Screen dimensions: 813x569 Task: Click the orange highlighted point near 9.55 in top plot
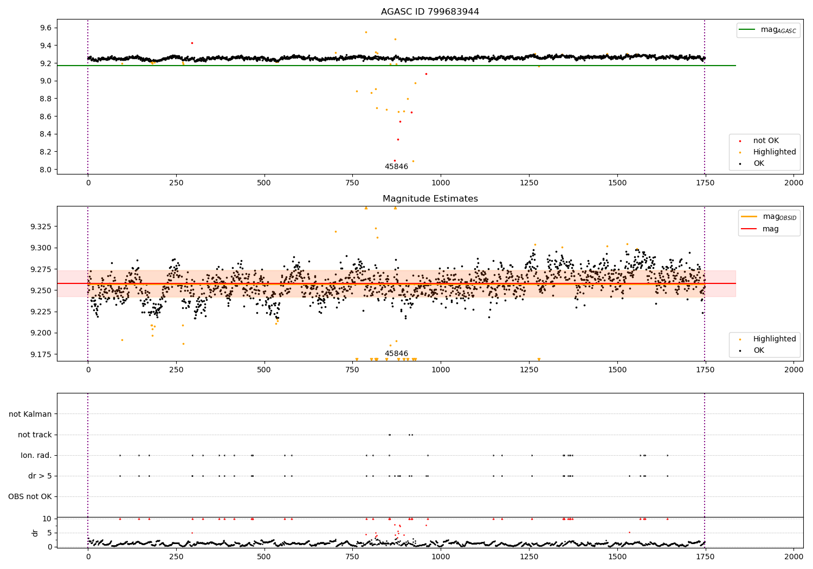tap(366, 32)
